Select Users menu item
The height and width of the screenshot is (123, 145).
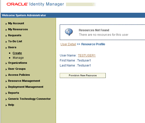(12, 47)
